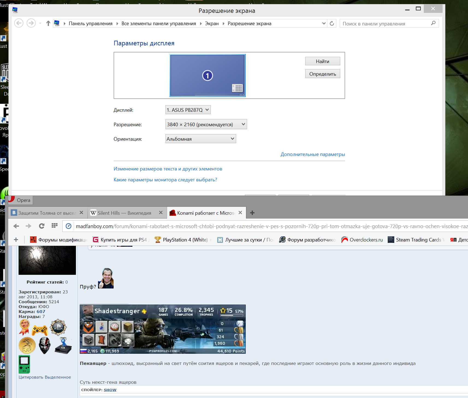Click the red ribbon medal award icon
Image resolution: width=468 pixels, height=398 pixels.
point(24,327)
